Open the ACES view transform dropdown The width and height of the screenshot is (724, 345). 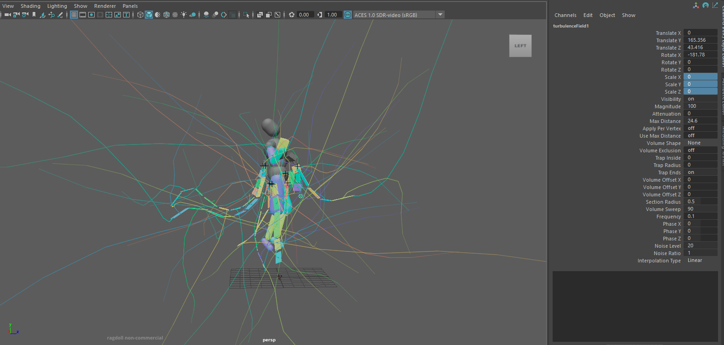(x=440, y=15)
